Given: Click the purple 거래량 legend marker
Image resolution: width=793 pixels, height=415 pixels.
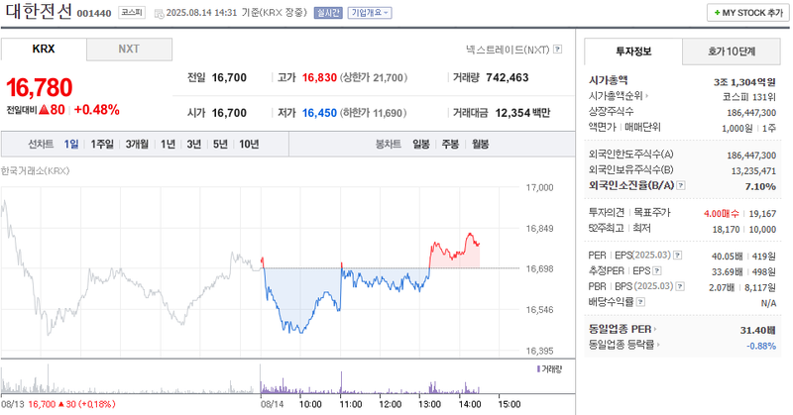Looking at the screenshot, I should pos(538,369).
